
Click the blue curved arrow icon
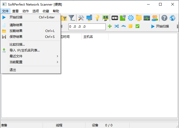124,26
